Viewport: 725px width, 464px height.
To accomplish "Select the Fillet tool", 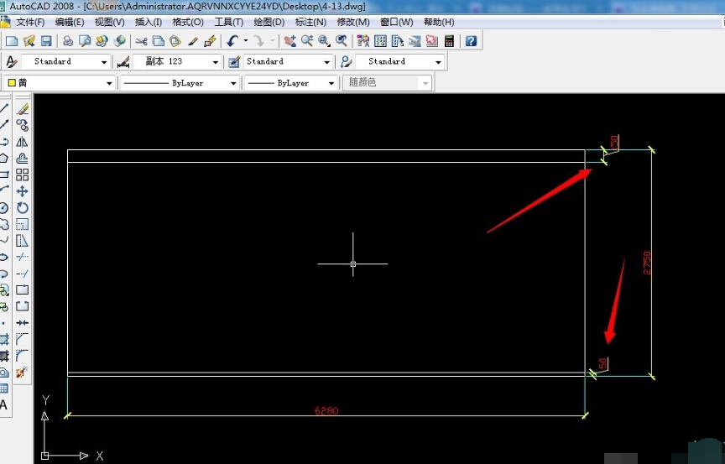I will coord(22,356).
